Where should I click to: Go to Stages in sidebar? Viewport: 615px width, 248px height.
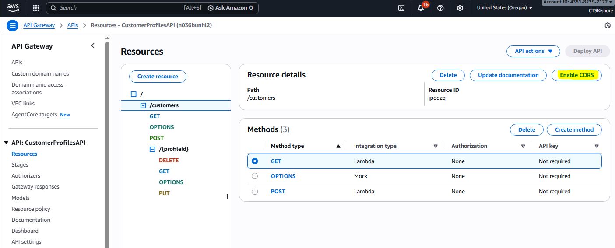tap(20, 165)
